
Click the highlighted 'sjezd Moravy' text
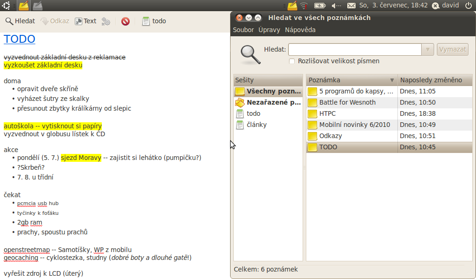[x=81, y=158]
